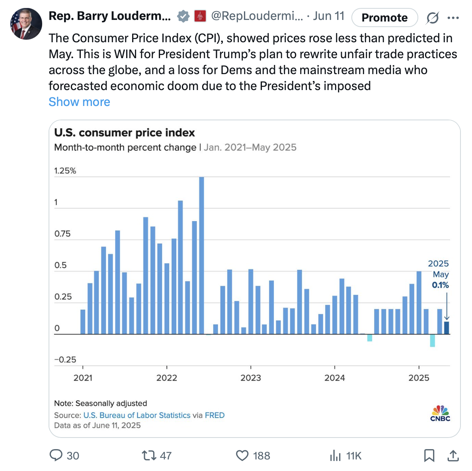Click the retweet icon

point(149,455)
